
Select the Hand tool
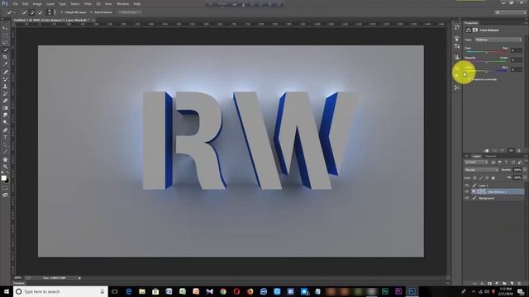(x=5, y=159)
